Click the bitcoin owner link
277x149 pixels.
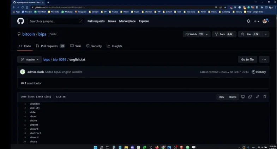coord(29,34)
